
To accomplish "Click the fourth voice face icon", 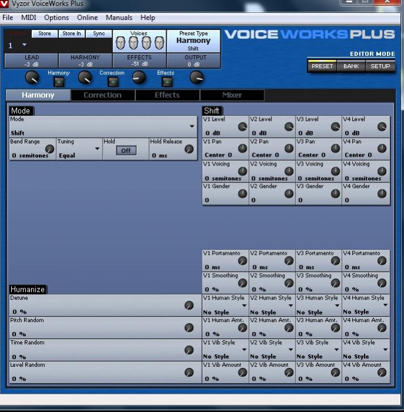I will pyautogui.click(x=159, y=43).
